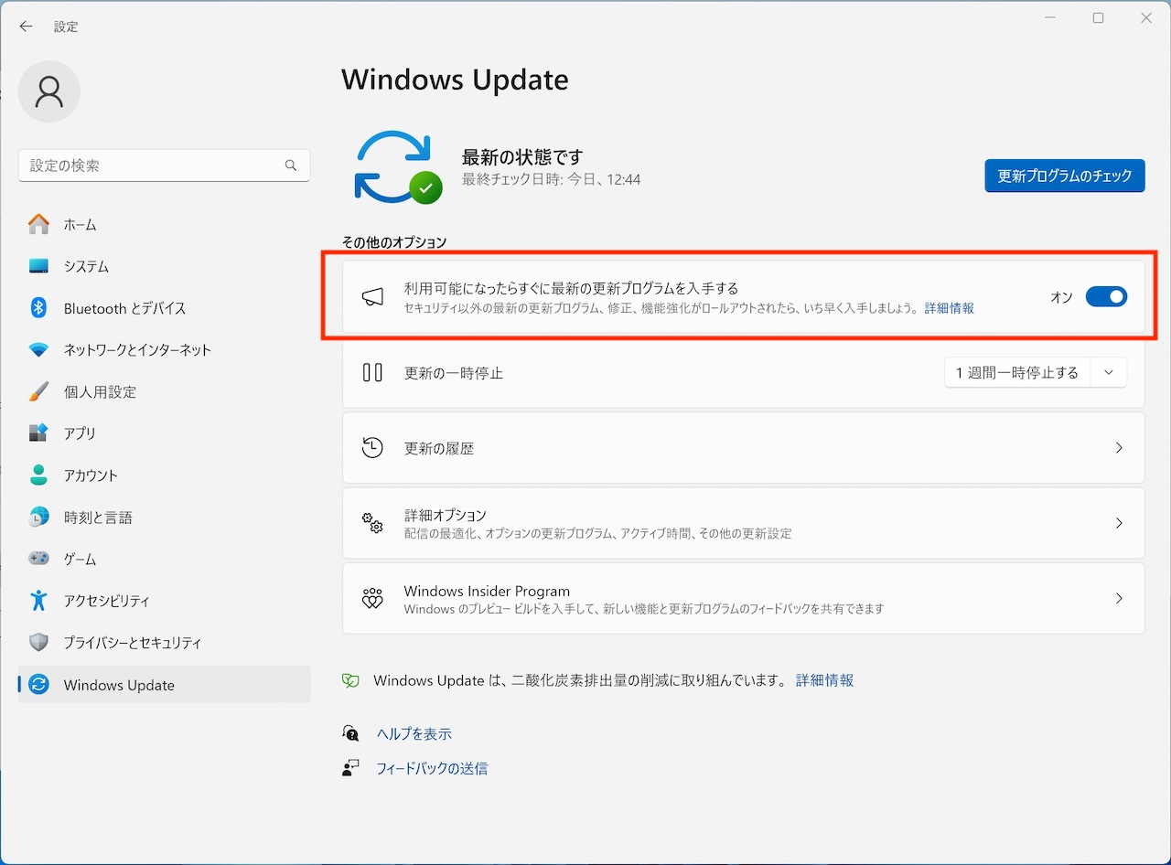The width and height of the screenshot is (1171, 865).
Task: Expand 詳細オプション with its chevron
Action: click(x=1119, y=523)
